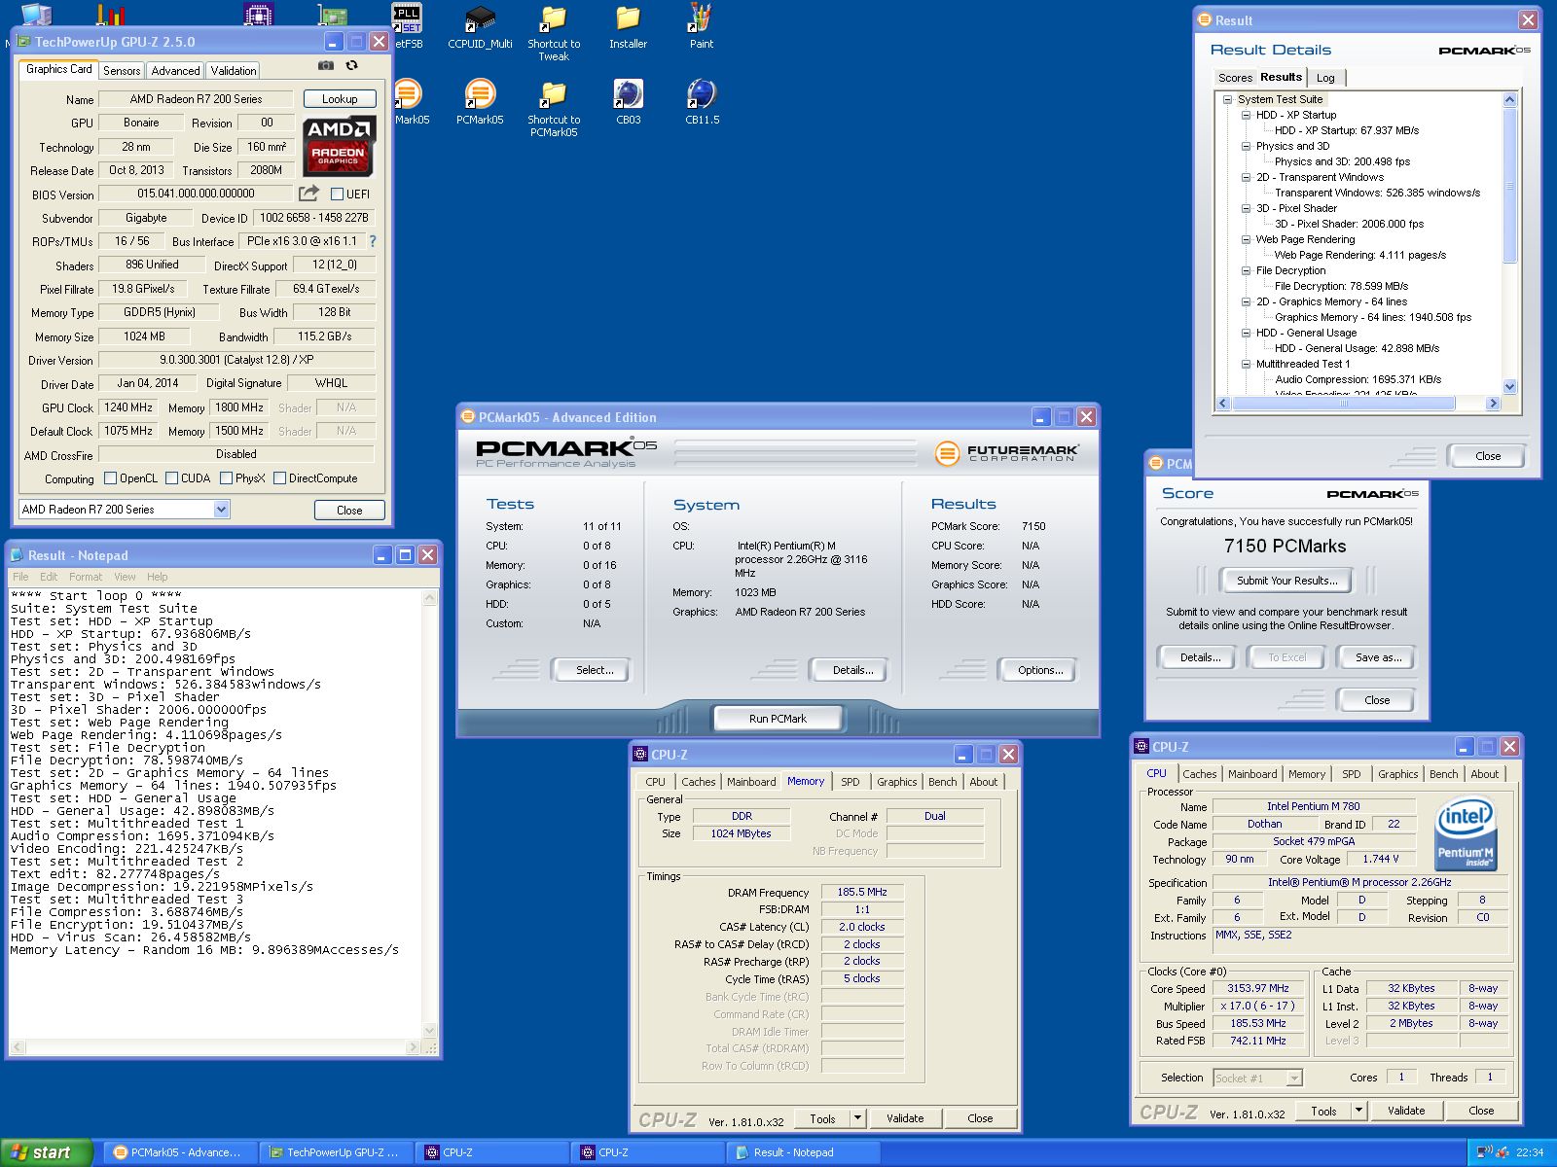This screenshot has height=1167, width=1557.
Task: Switch to the Sensors tab in GPU-Z
Action: (122, 70)
